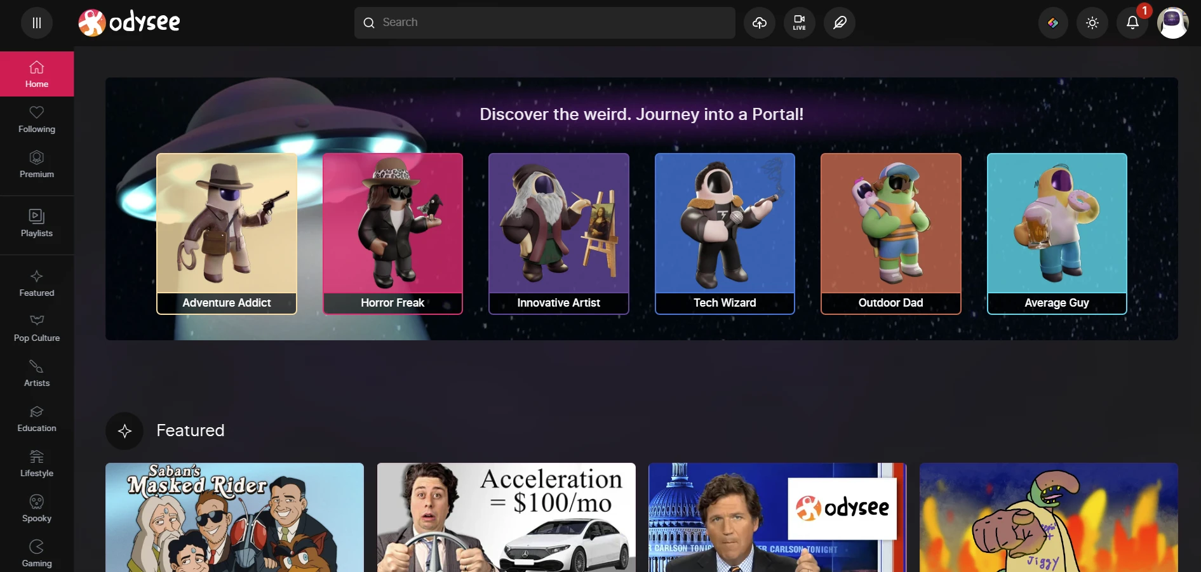
Task: Toggle light/dark theme sun icon
Action: point(1092,23)
